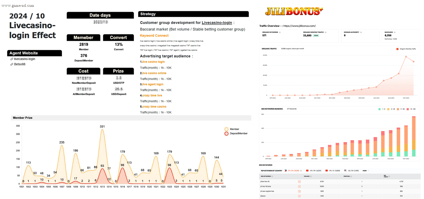The height and width of the screenshot is (199, 424).
Task: Expand the MORE countries dropdown
Action: coord(366,171)
